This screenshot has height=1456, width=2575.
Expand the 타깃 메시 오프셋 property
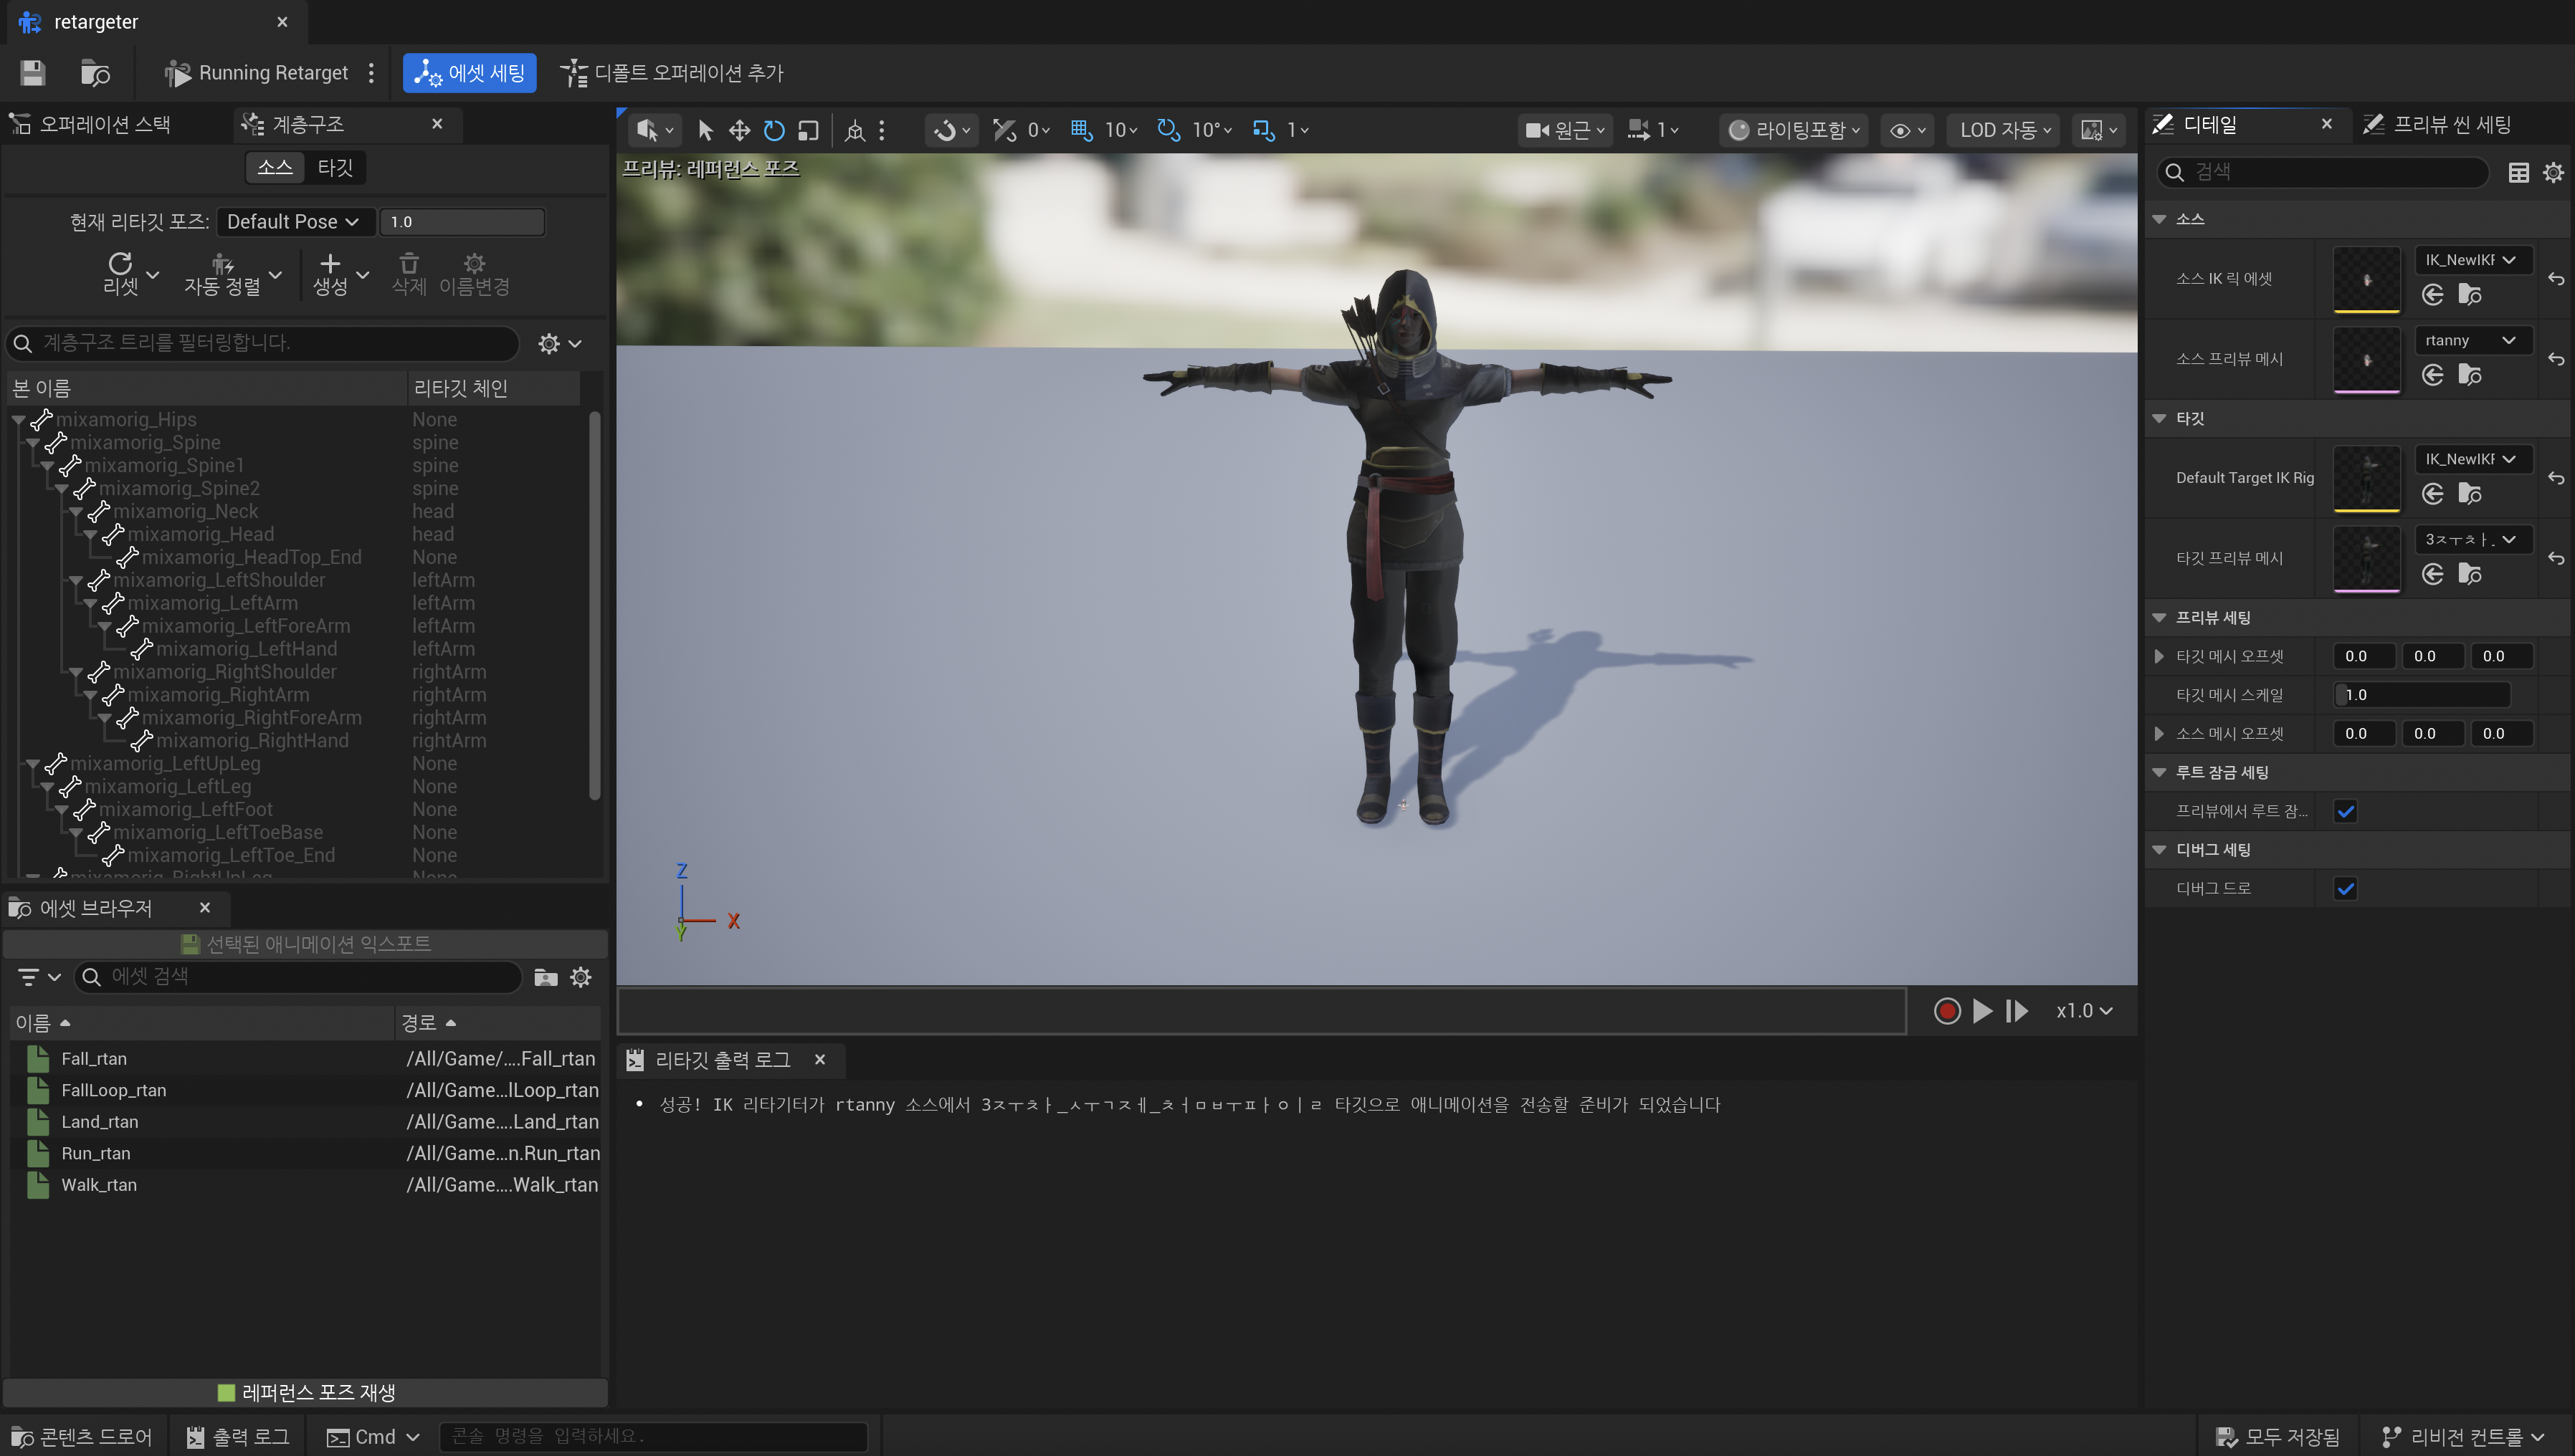(x=2158, y=656)
